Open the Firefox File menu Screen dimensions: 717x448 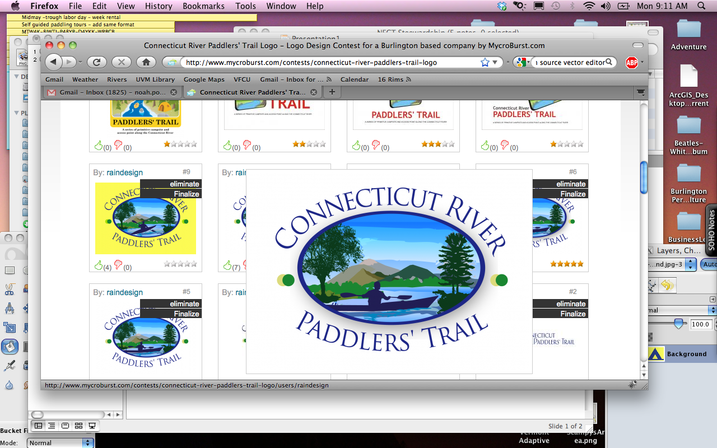(x=75, y=6)
